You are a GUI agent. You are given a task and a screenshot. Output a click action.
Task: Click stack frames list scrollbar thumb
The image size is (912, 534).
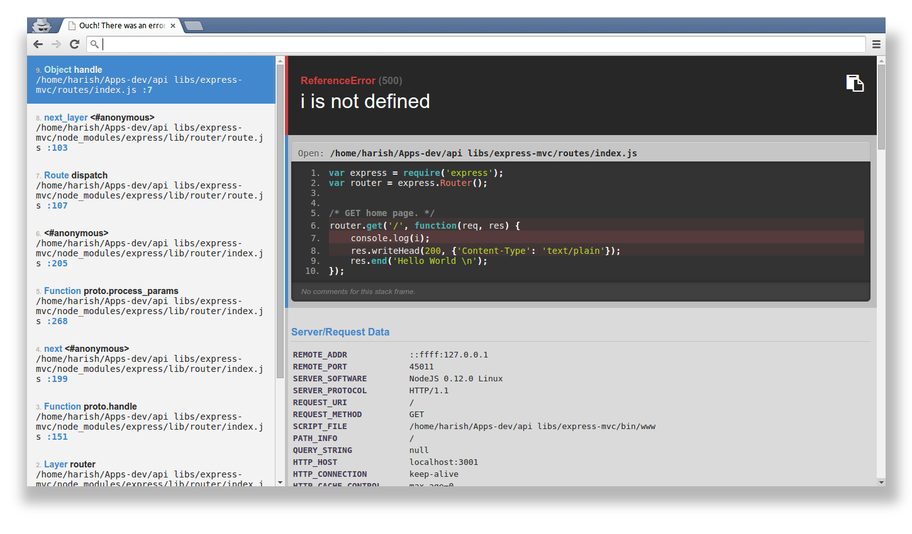[x=281, y=221]
